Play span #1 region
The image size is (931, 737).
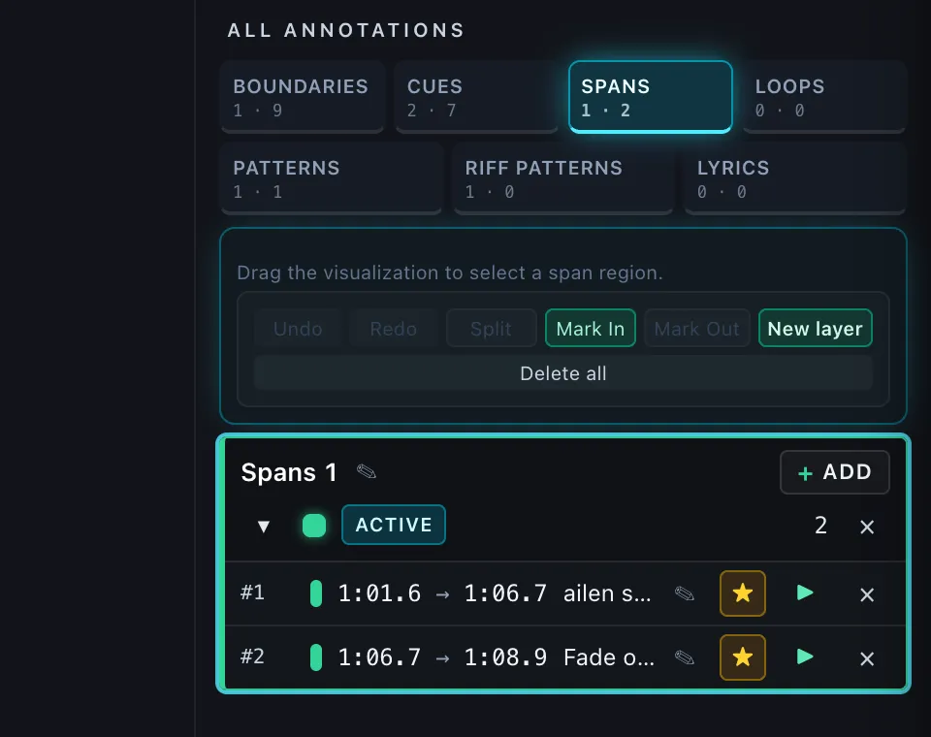click(805, 593)
